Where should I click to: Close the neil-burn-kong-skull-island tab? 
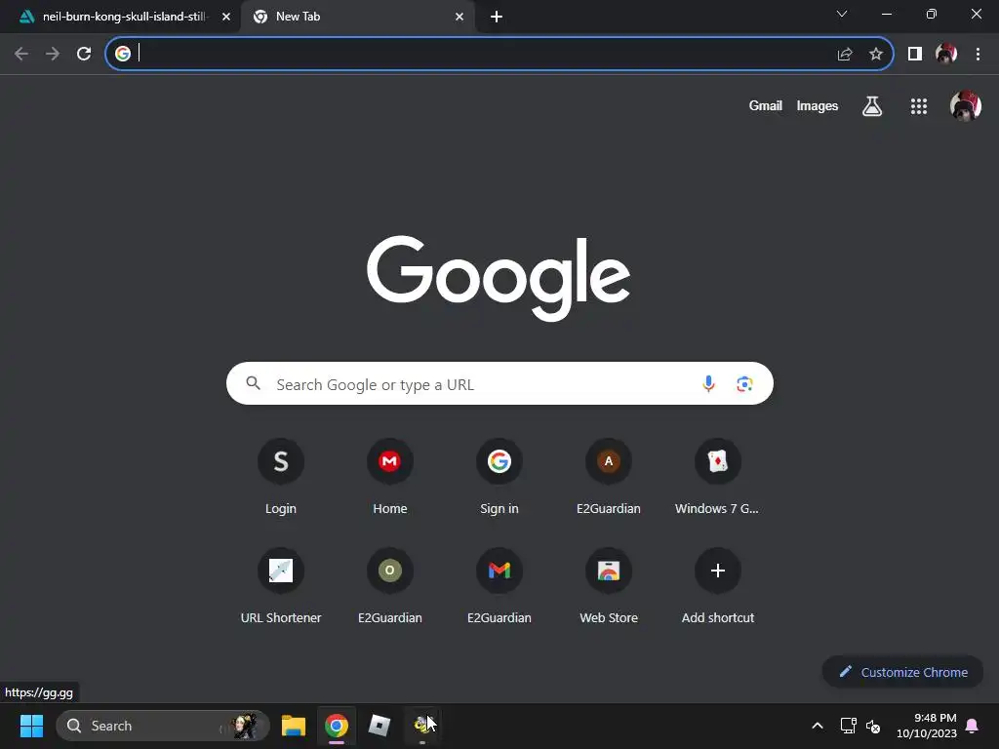point(226,17)
